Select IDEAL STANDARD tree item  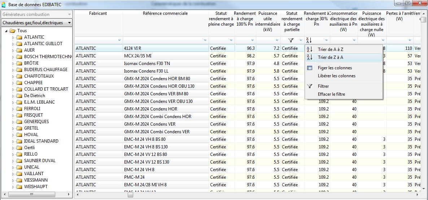41,141
